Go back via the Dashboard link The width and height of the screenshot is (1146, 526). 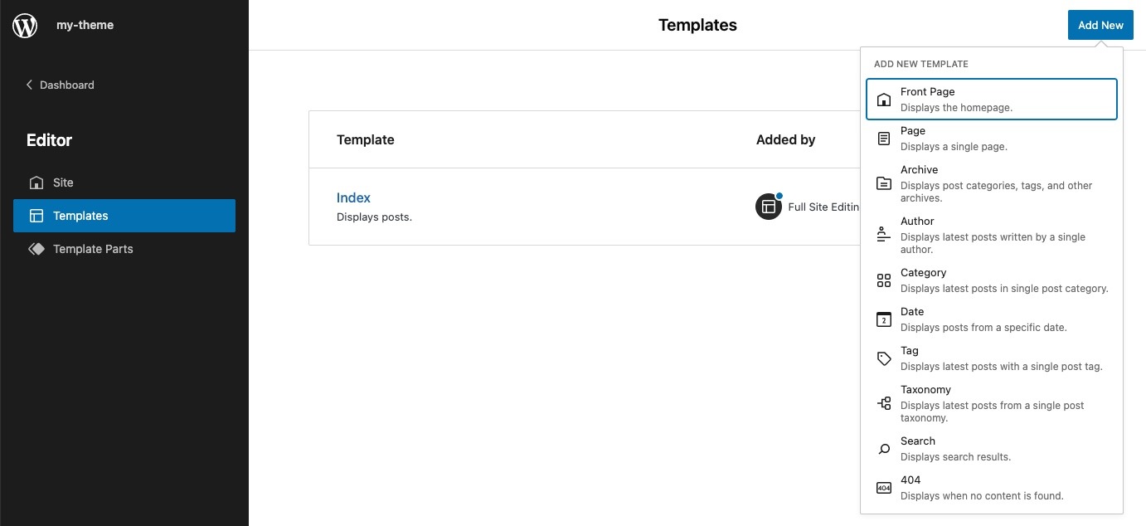(x=66, y=85)
